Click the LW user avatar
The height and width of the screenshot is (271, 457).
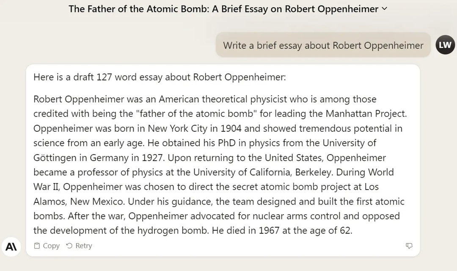point(445,45)
